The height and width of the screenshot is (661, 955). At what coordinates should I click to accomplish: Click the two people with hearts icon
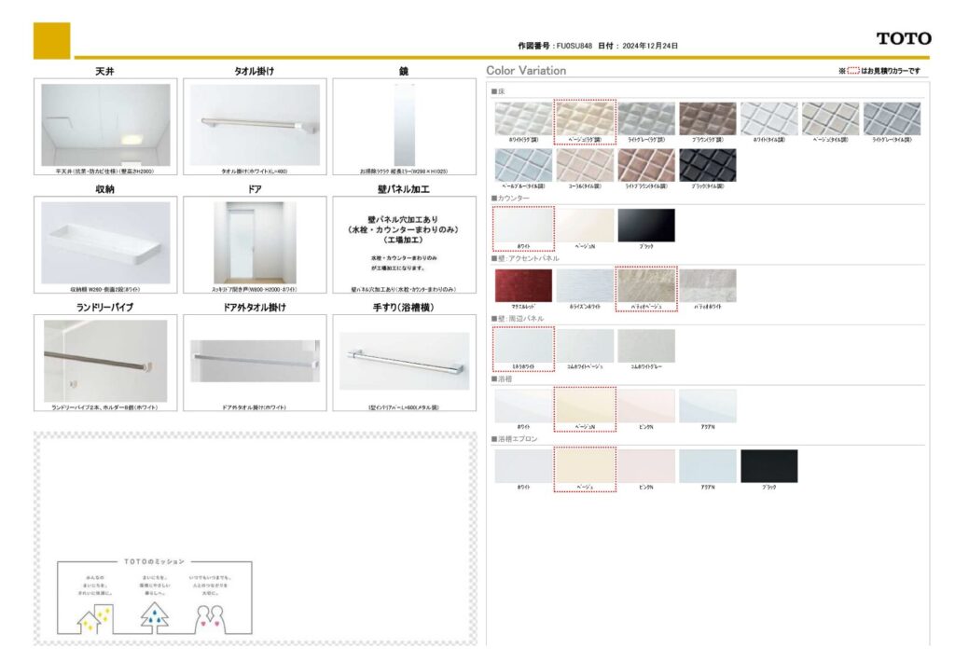click(211, 616)
